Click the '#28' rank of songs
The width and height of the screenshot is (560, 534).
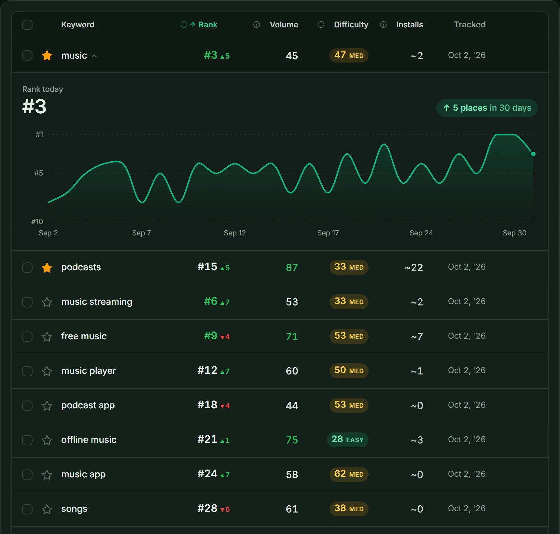(207, 509)
